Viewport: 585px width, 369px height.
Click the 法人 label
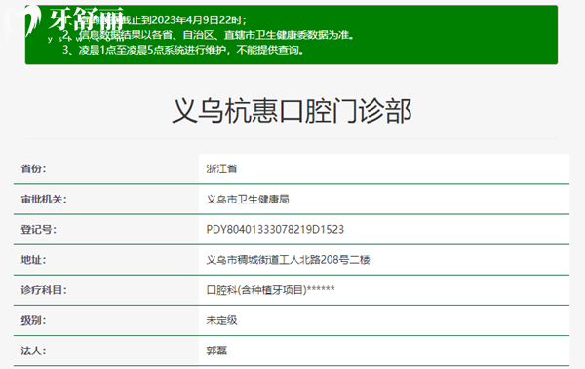pyautogui.click(x=33, y=351)
